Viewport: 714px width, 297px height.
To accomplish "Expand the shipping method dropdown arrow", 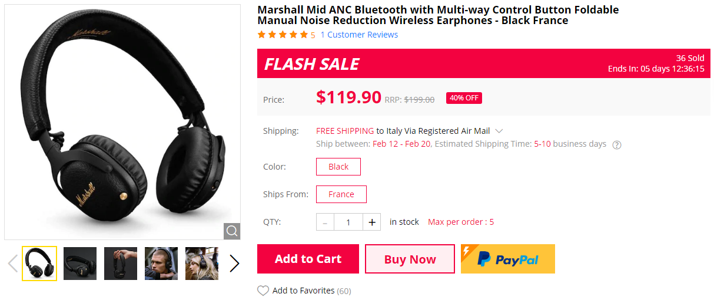I will (499, 131).
